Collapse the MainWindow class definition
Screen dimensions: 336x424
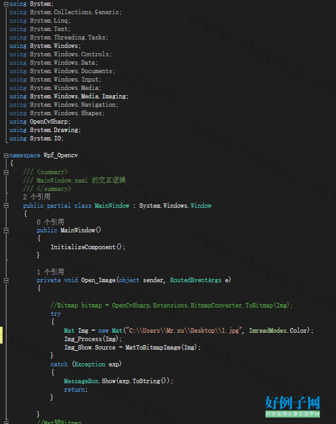pos(6,206)
